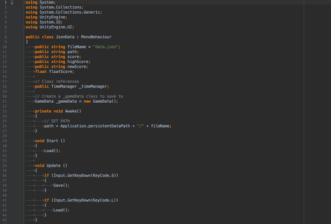Click line number 41 in the gutter
The width and height of the screenshot is (331, 224).
point(4,200)
